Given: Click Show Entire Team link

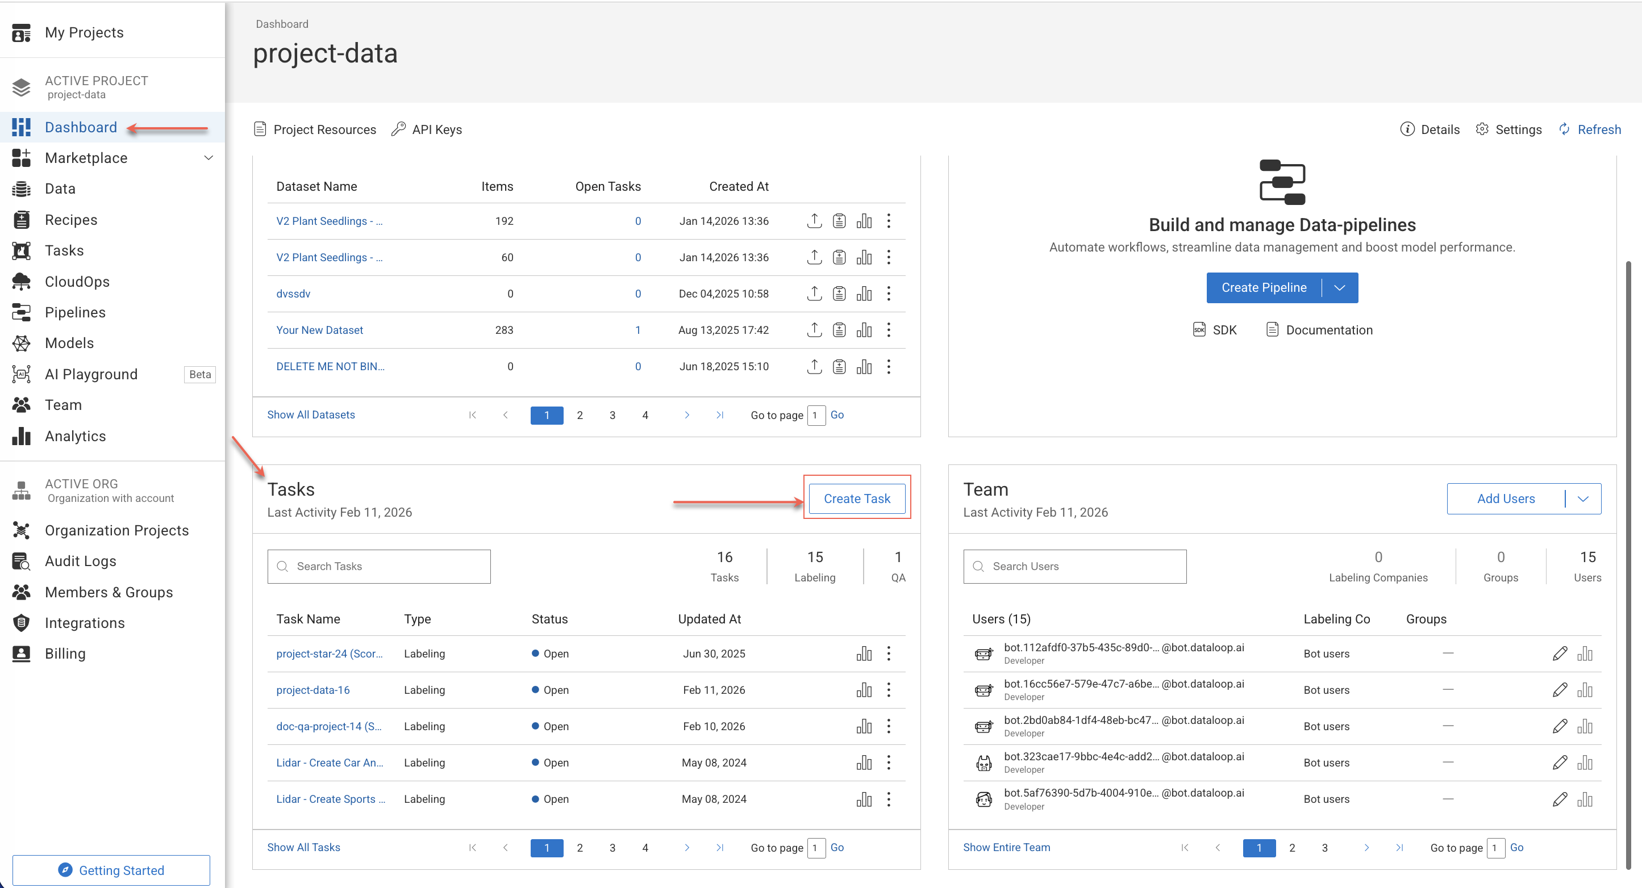Looking at the screenshot, I should click(x=1006, y=847).
